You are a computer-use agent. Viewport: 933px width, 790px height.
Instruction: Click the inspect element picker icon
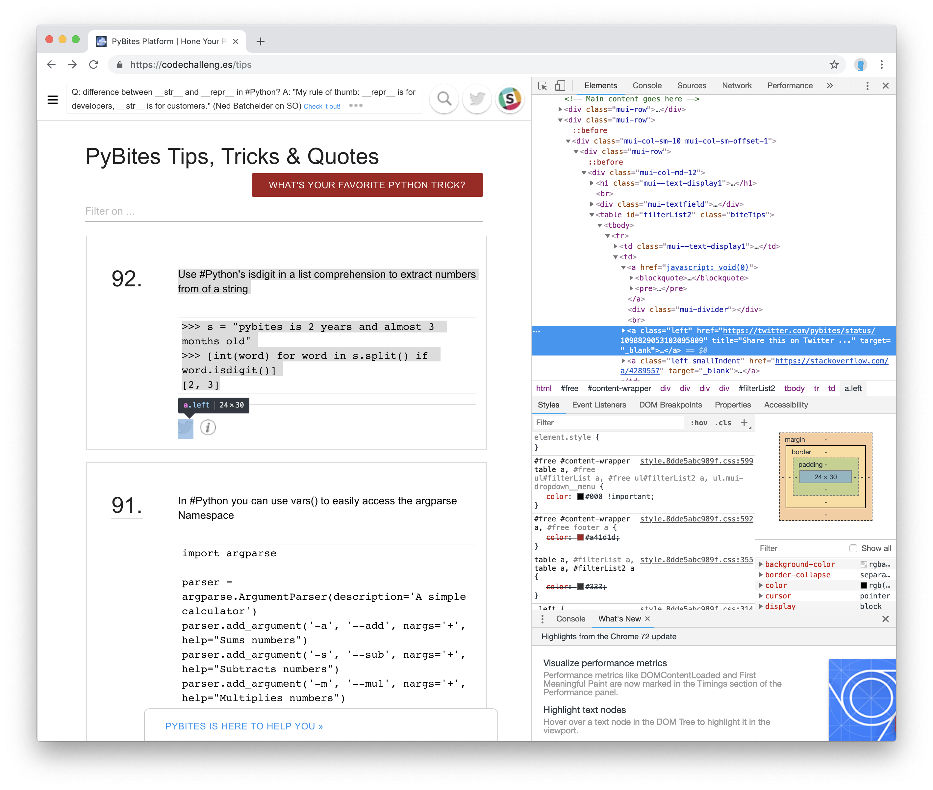pyautogui.click(x=542, y=86)
